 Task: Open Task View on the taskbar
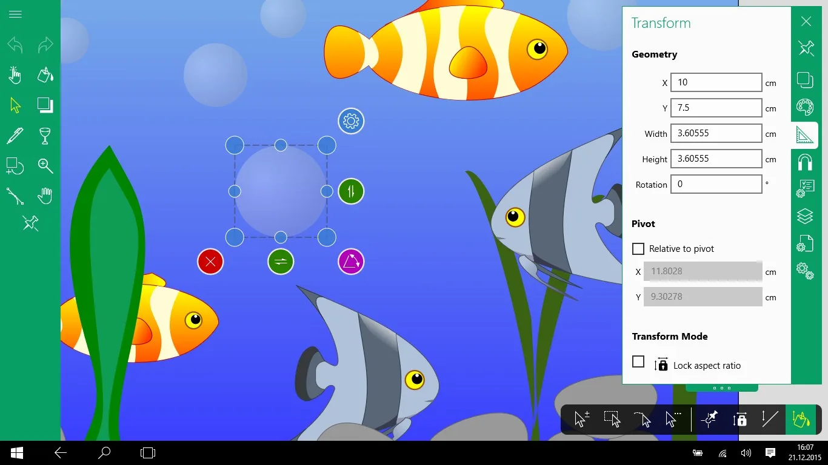148,452
